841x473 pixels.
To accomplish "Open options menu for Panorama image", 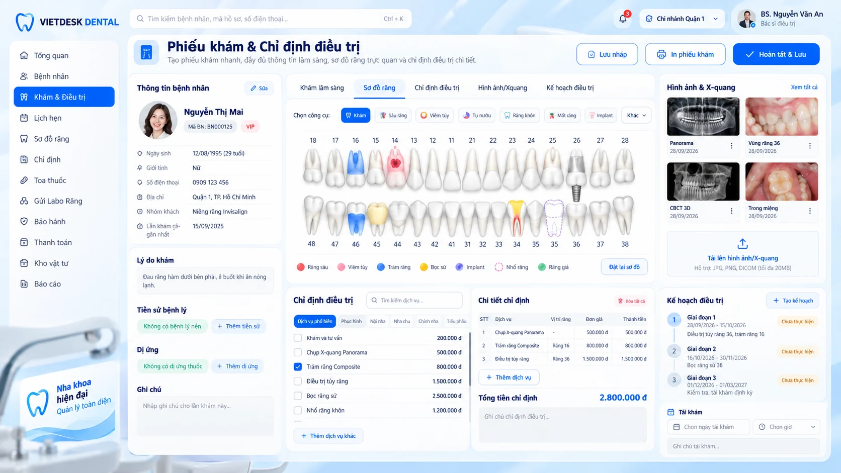I will tap(731, 146).
